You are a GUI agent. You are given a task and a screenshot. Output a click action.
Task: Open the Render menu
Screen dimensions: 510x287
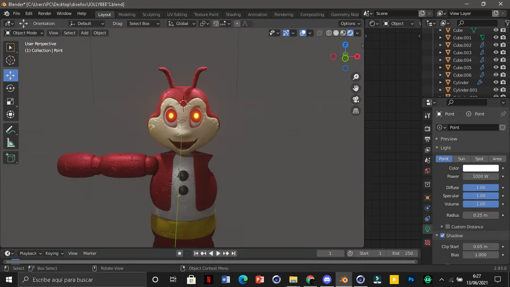(45, 14)
